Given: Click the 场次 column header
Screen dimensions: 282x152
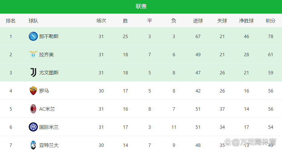Looking at the screenshot, I should pos(101,21).
